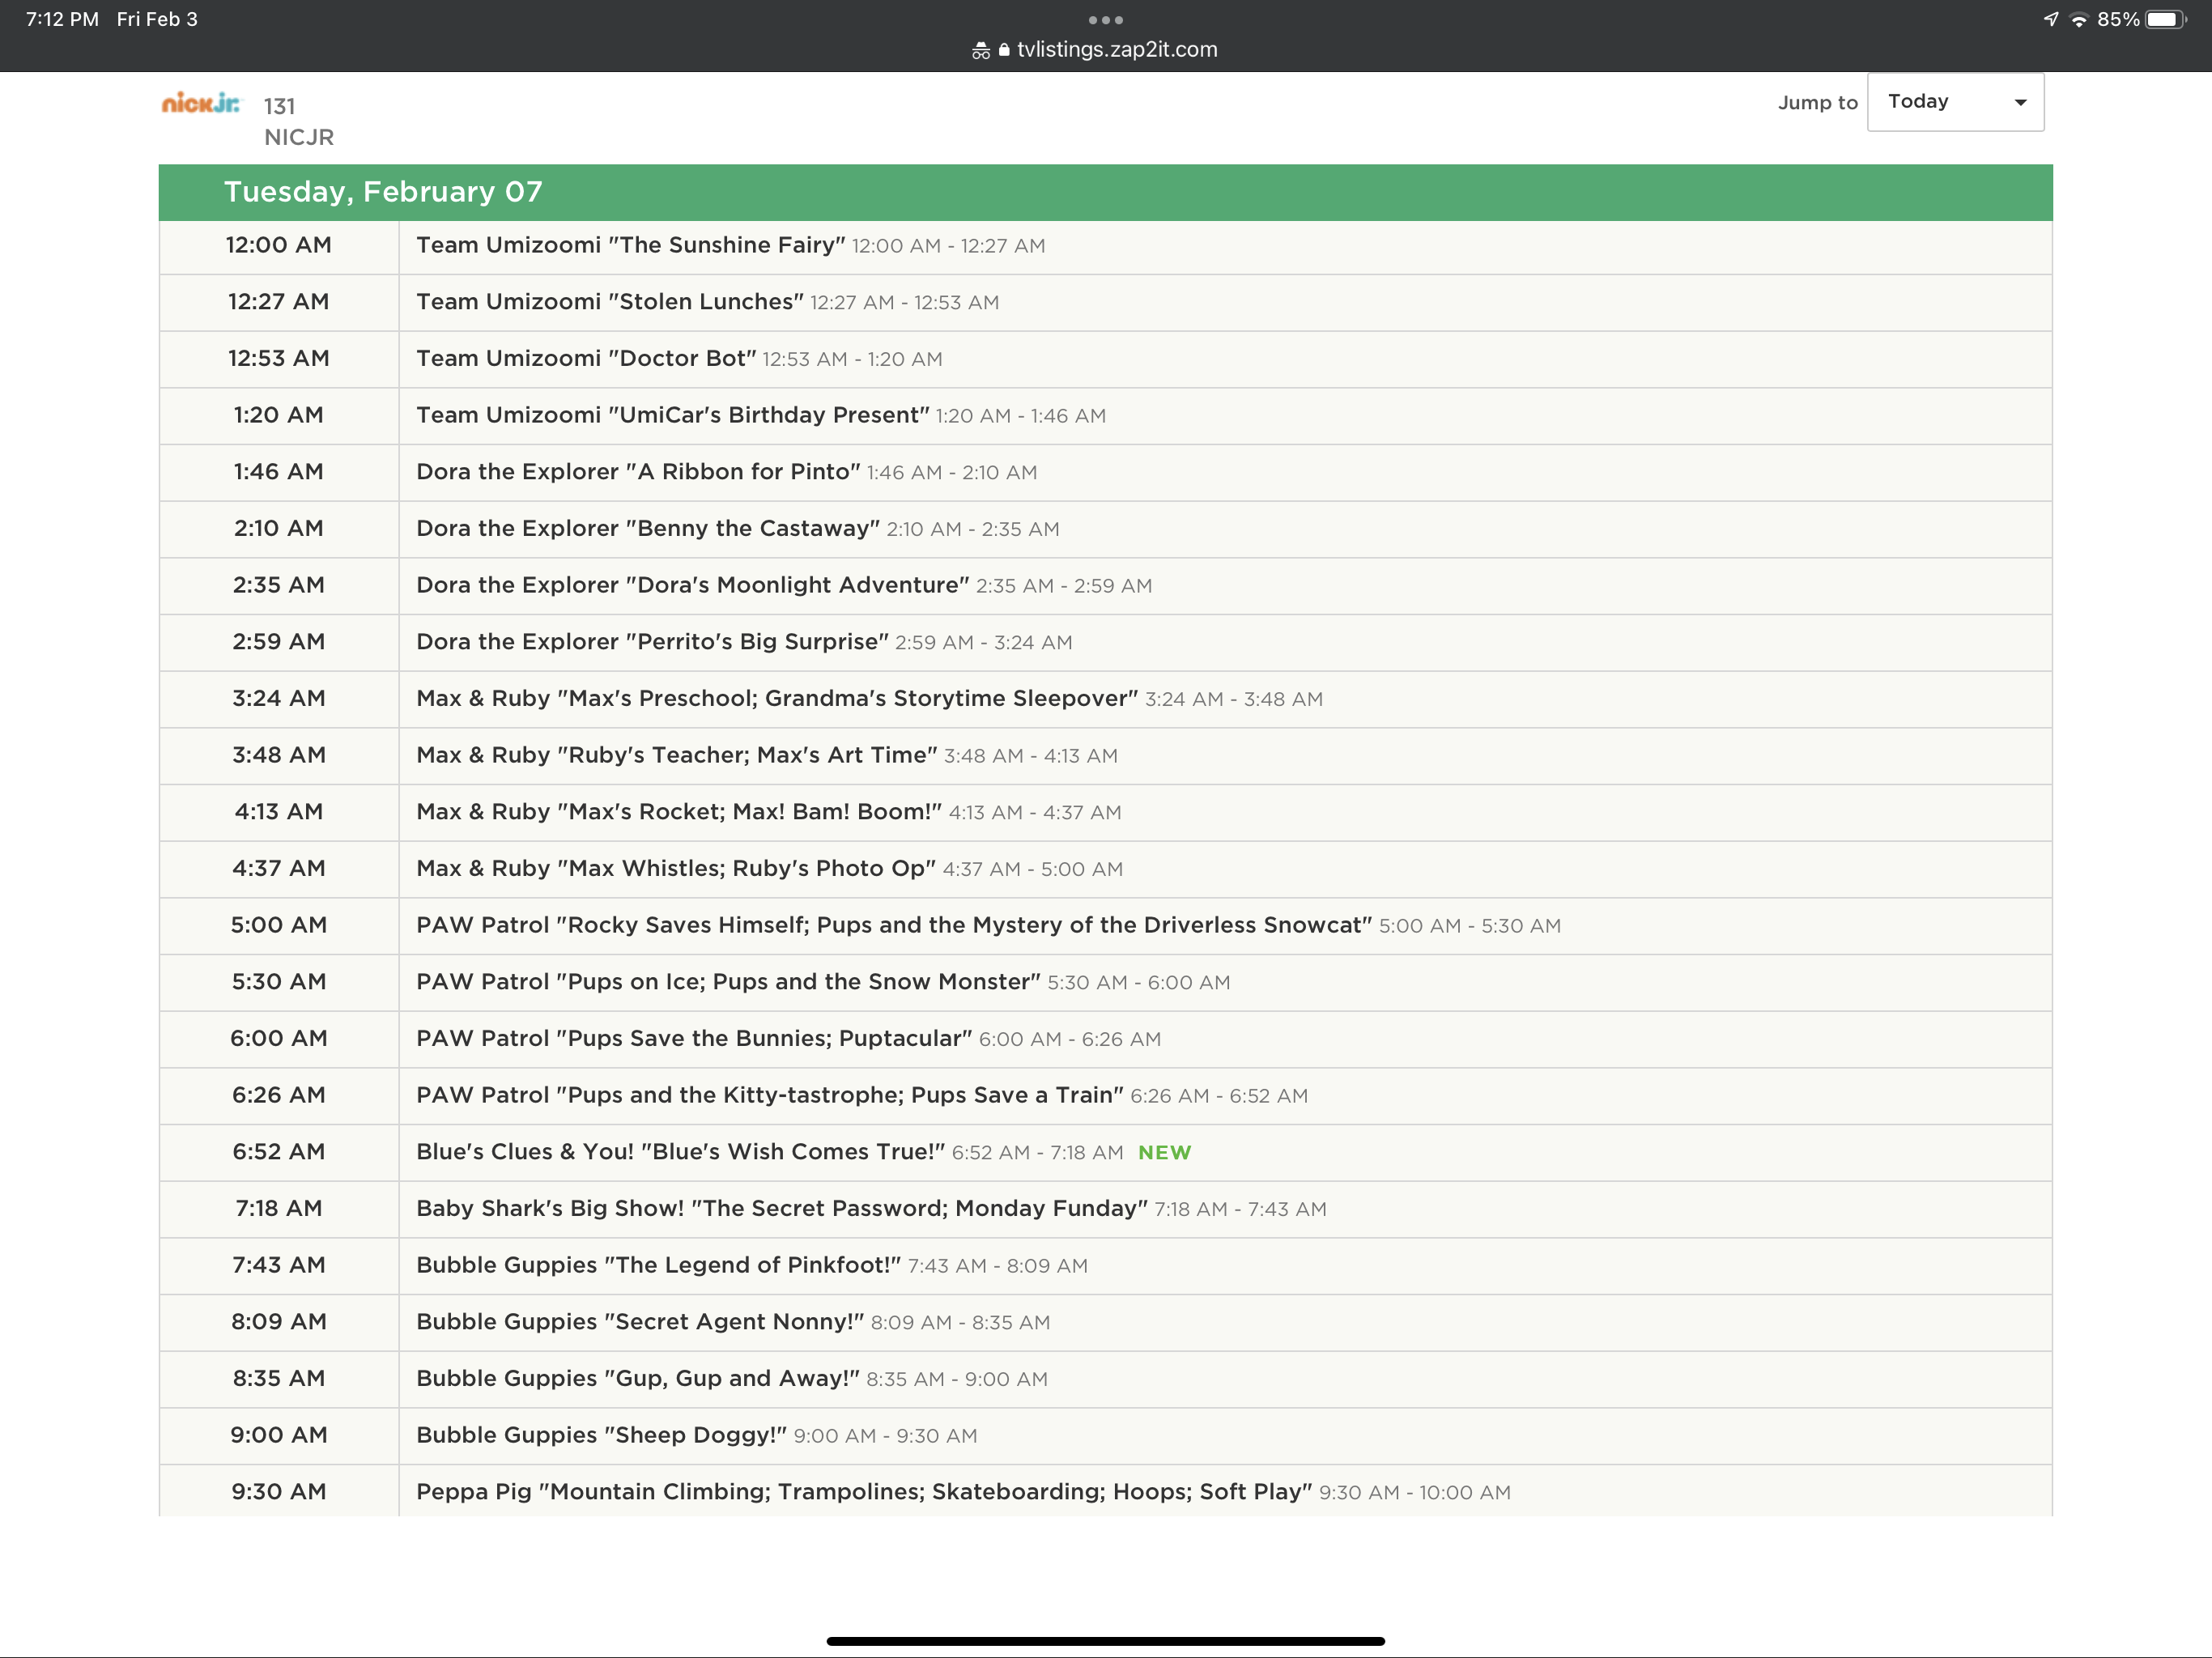The width and height of the screenshot is (2212, 1658).
Task: Open the Jump to Today dropdown
Action: 1955,102
